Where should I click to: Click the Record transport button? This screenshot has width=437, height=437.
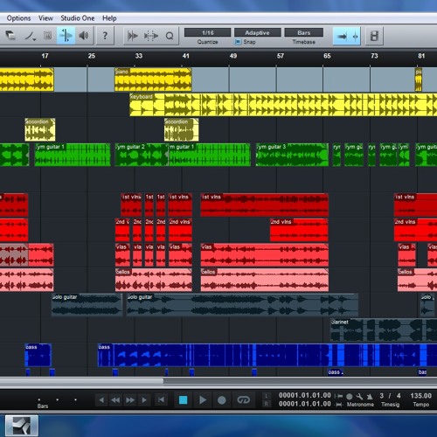pos(222,400)
